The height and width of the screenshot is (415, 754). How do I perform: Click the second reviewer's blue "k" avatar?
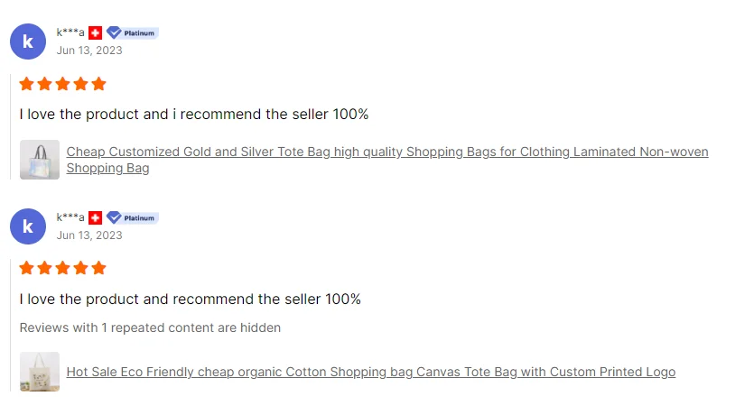coord(28,226)
